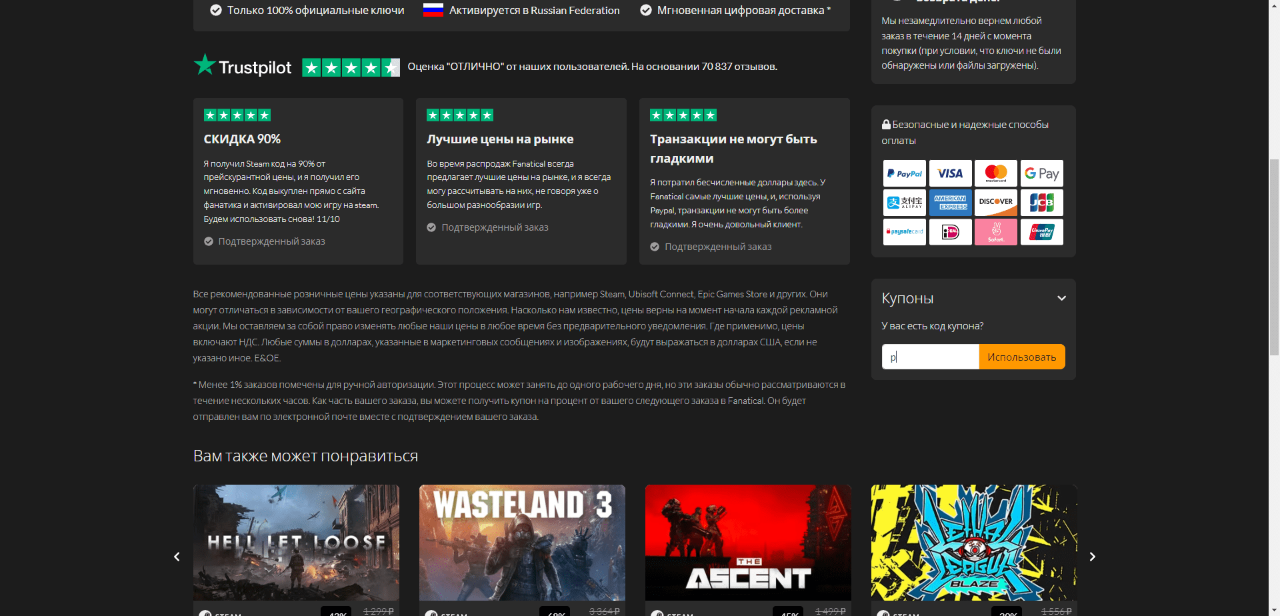Click checkmark by Мгновенная цифровая доставка
This screenshot has height=616, width=1280.
tap(646, 10)
